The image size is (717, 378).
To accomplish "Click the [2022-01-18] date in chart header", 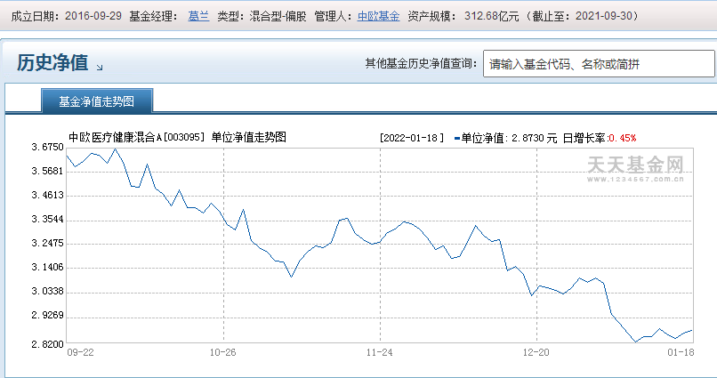I will (411, 138).
